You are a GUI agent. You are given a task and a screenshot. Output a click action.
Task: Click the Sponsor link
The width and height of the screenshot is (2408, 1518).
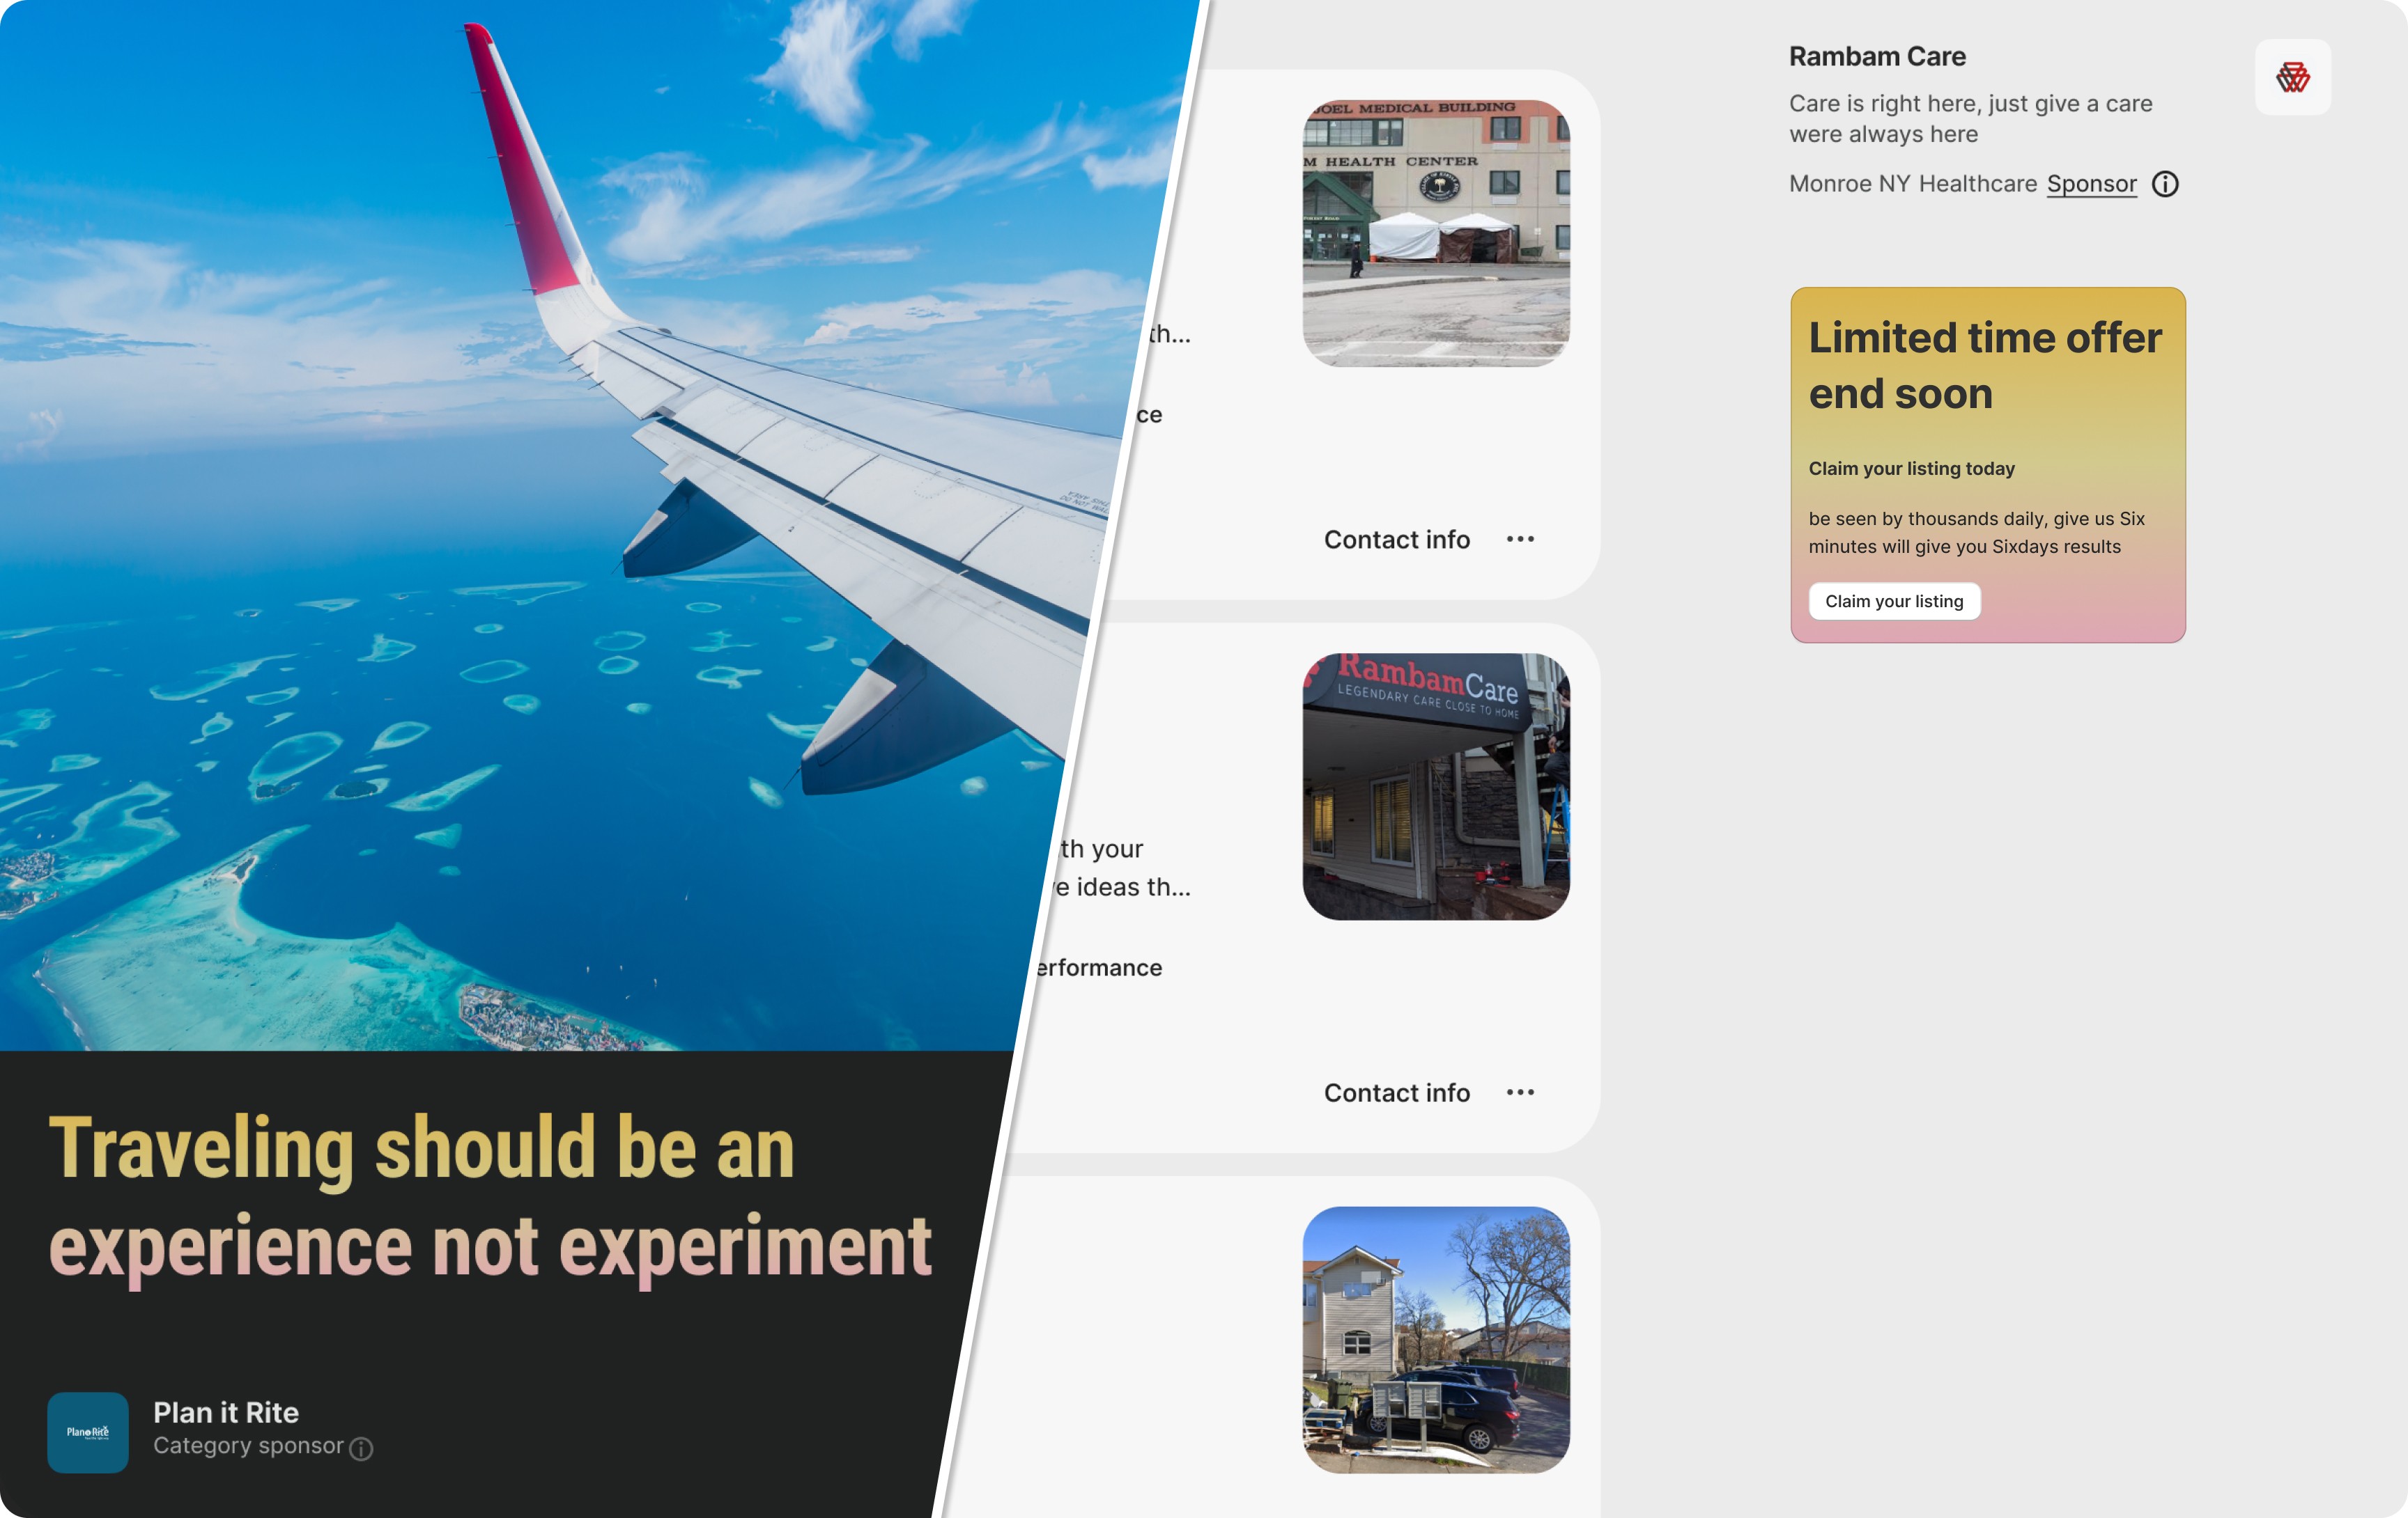click(x=2091, y=184)
